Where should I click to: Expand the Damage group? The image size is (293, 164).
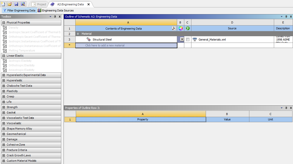coord(4,139)
